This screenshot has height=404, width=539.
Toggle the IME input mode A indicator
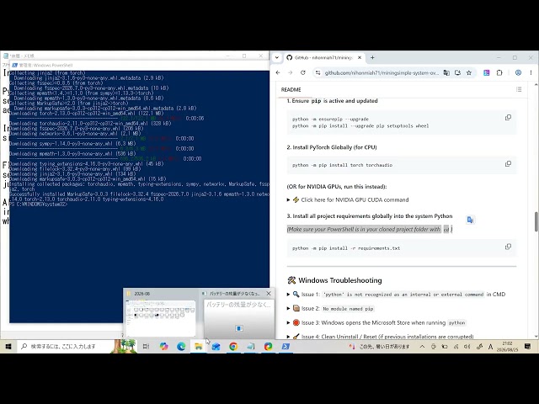tap(490, 347)
